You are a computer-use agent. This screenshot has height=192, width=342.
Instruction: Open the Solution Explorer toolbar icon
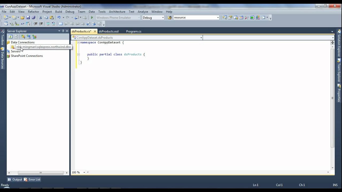click(x=225, y=18)
